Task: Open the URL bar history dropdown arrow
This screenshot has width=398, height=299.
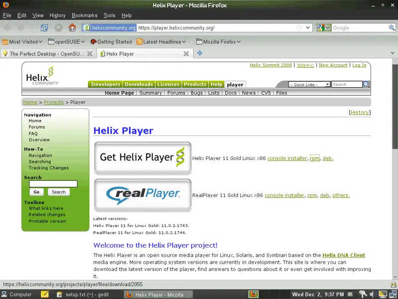Action: tap(308, 28)
